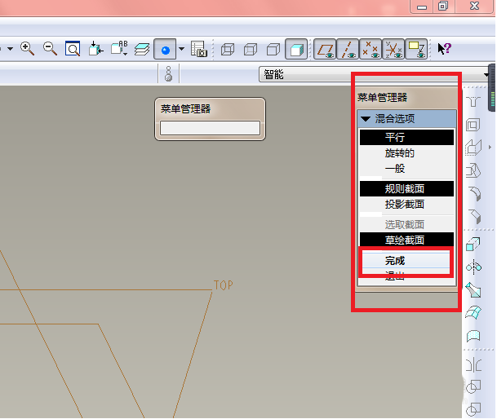This screenshot has height=419, width=497.
Task: Select the Mirror tool
Action: pos(473,365)
